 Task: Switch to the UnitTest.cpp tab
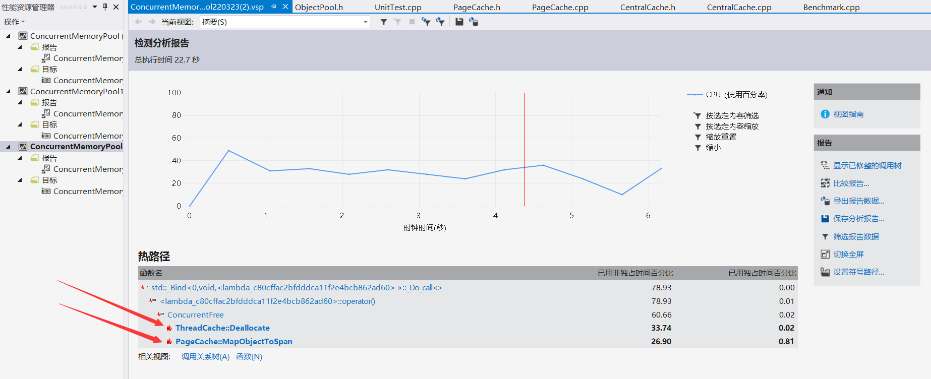[x=398, y=7]
